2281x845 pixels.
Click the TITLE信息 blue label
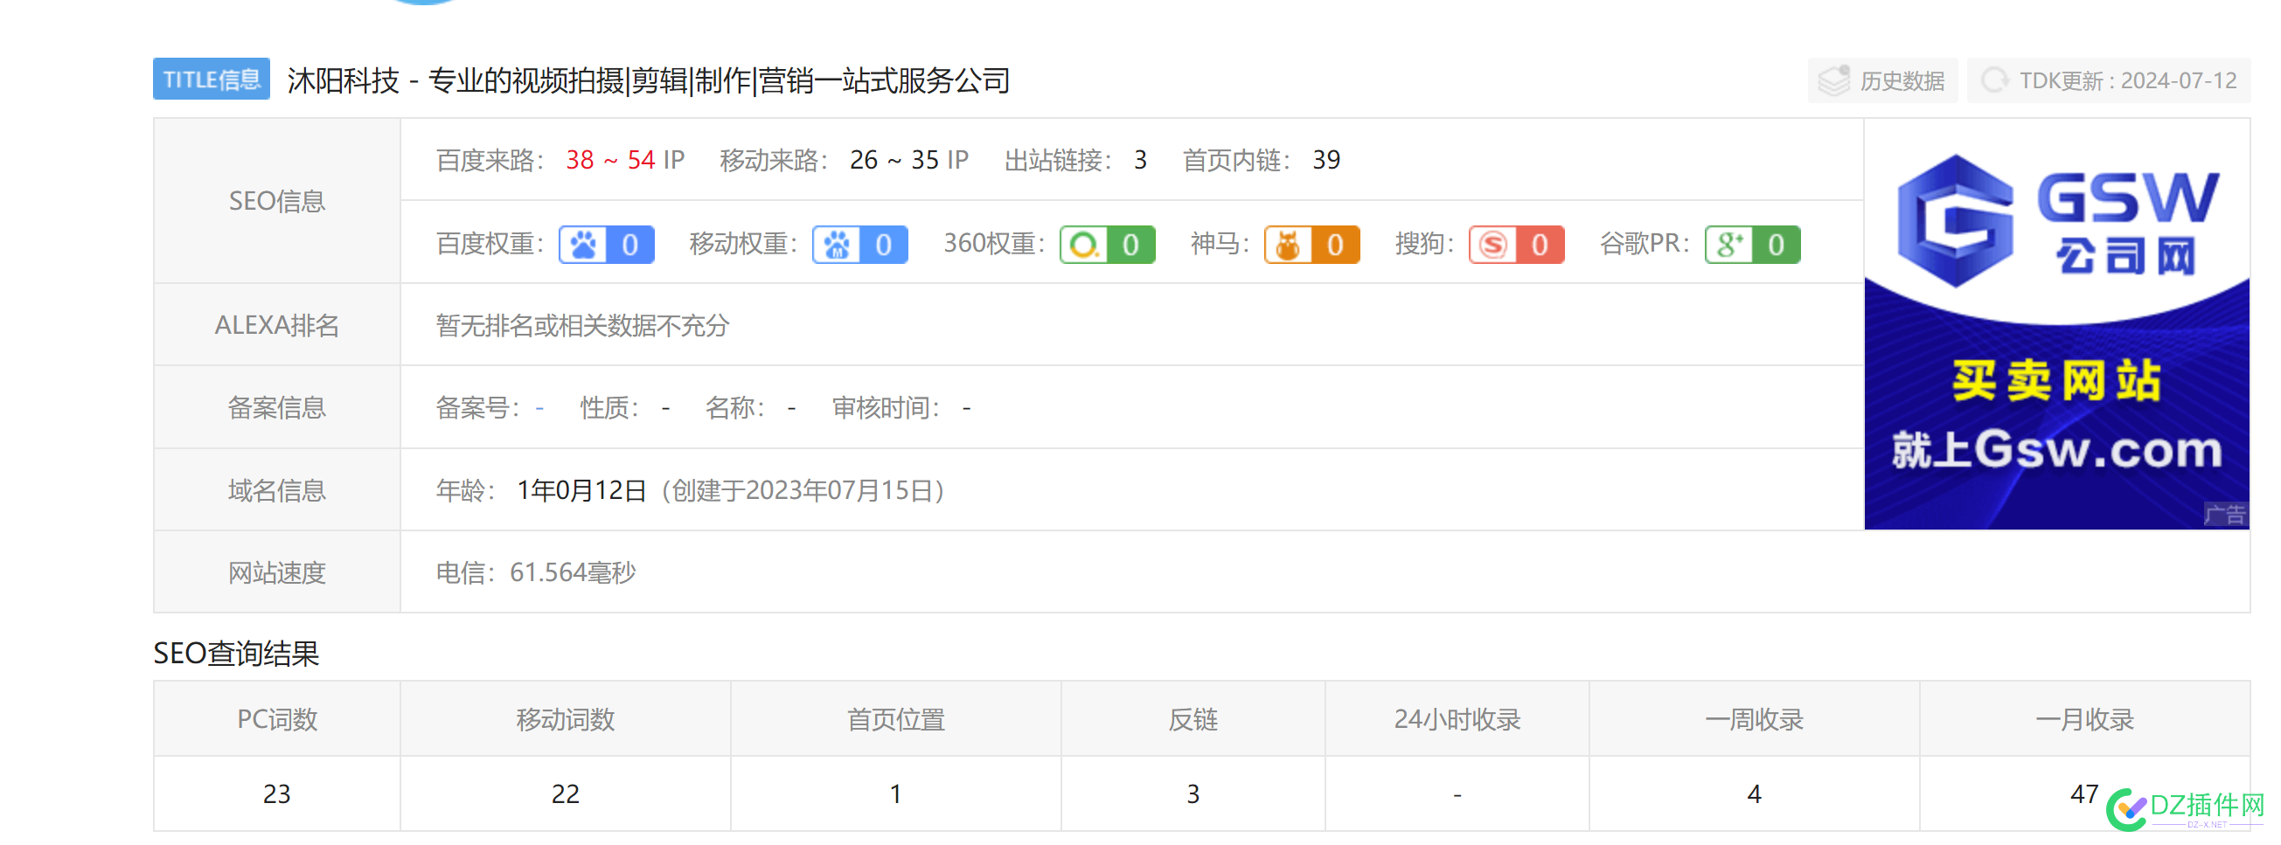click(x=212, y=80)
